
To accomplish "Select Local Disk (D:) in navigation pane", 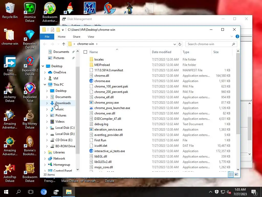I will click(x=65, y=134).
